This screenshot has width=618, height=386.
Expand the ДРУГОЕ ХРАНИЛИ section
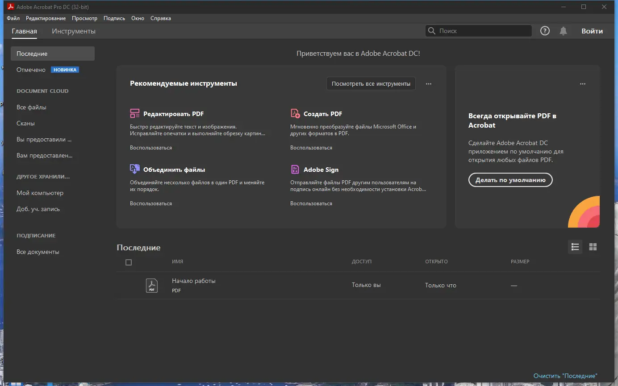click(x=42, y=176)
